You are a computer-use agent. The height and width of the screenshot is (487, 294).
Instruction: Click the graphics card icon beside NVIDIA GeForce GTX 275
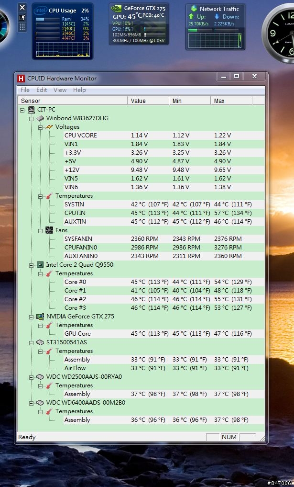[x=40, y=317]
